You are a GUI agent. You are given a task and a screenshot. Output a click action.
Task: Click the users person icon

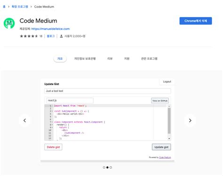point(61,36)
